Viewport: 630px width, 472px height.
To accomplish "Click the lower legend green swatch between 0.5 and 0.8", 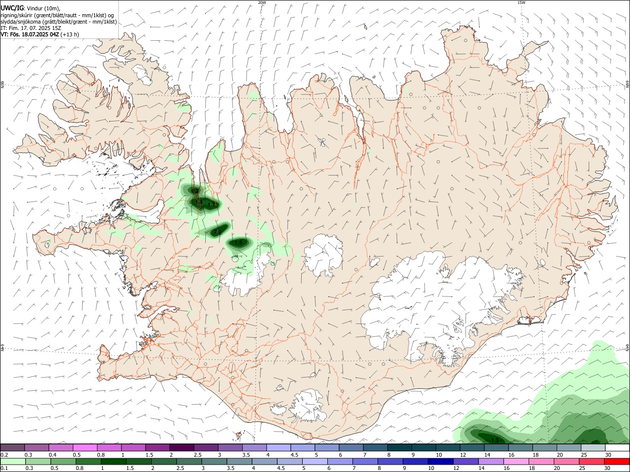I will pyautogui.click(x=63, y=461).
